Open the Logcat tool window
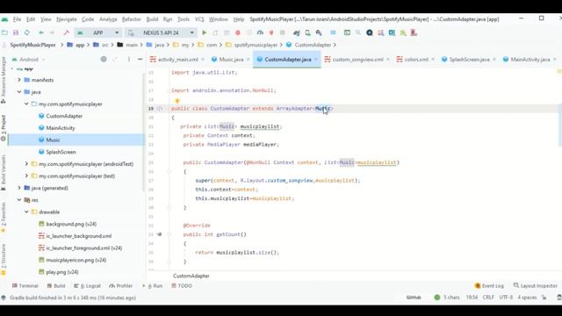Image resolution: width=562 pixels, height=316 pixels. tap(88, 286)
